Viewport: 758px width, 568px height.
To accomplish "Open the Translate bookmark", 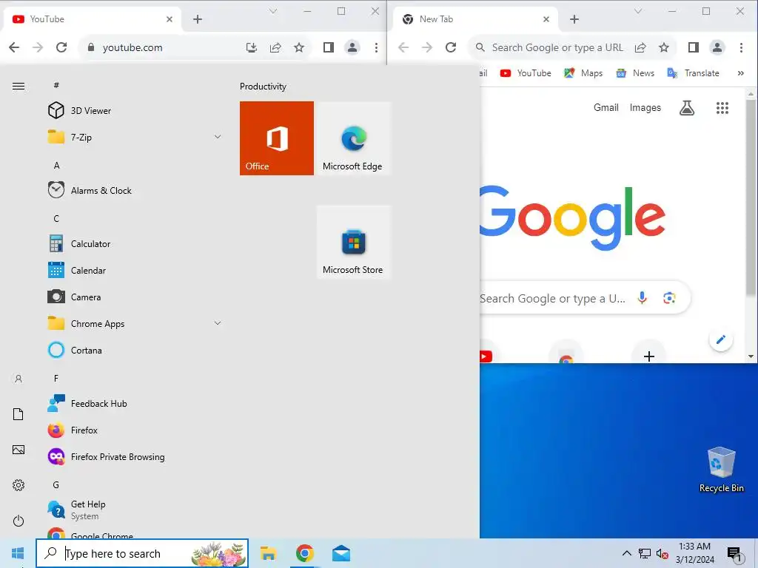I will [693, 73].
